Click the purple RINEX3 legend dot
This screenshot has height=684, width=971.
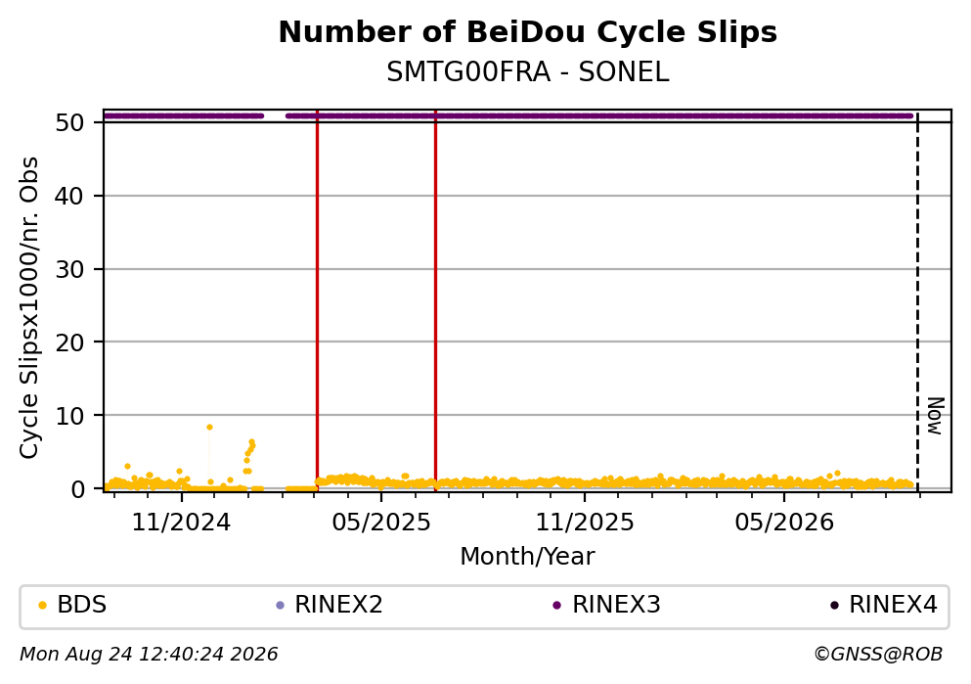point(556,606)
